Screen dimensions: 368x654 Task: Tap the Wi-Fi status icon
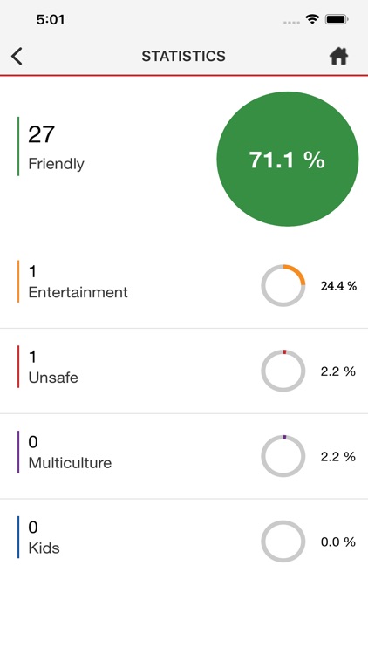click(311, 19)
